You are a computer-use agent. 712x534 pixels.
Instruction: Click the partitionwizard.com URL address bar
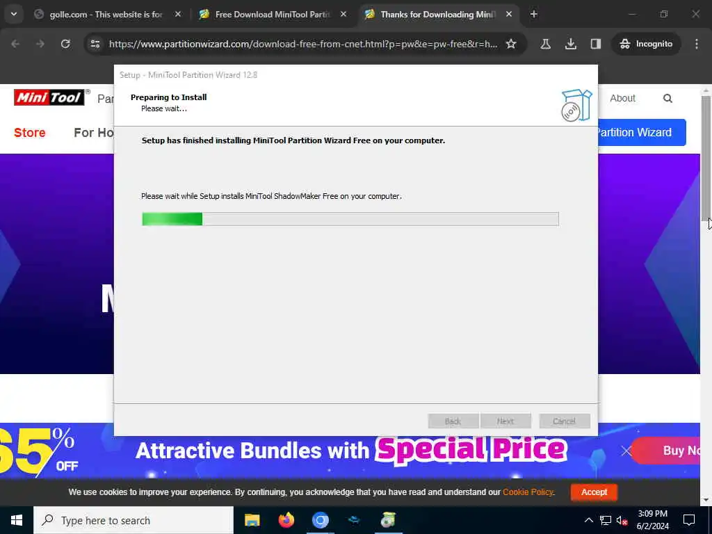pos(303,44)
